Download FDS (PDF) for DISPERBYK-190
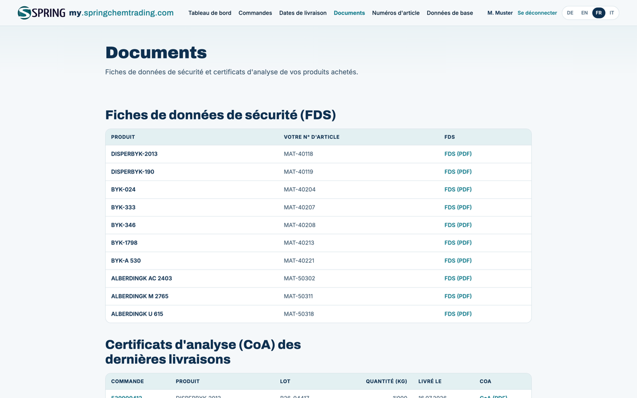The width and height of the screenshot is (637, 398). 458,172
